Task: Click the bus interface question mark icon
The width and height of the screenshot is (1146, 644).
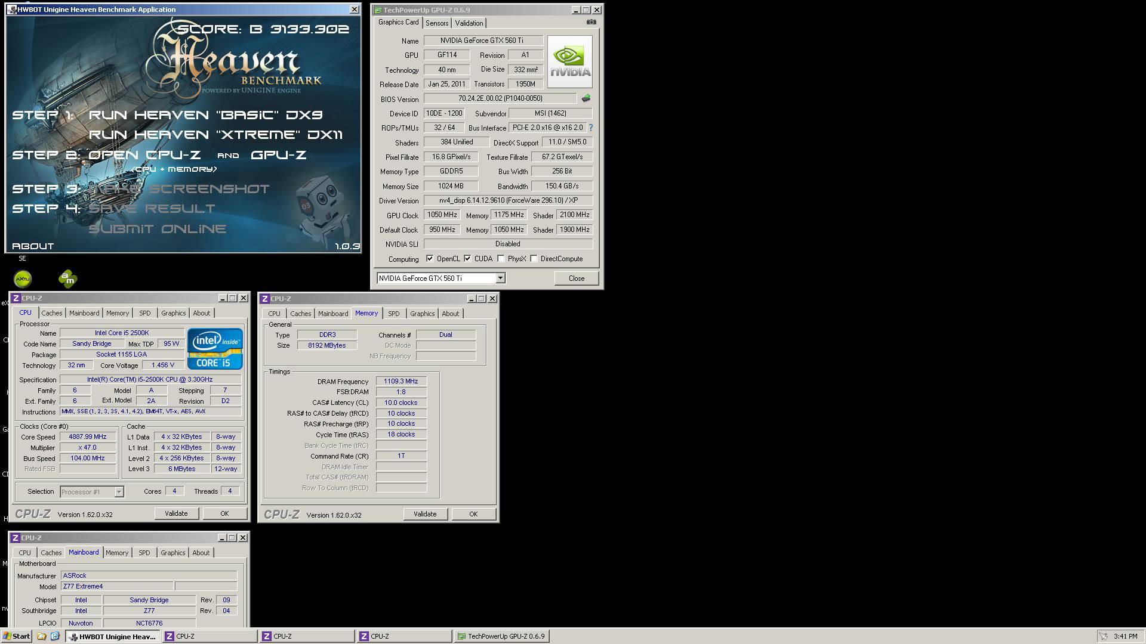Action: pyautogui.click(x=591, y=128)
